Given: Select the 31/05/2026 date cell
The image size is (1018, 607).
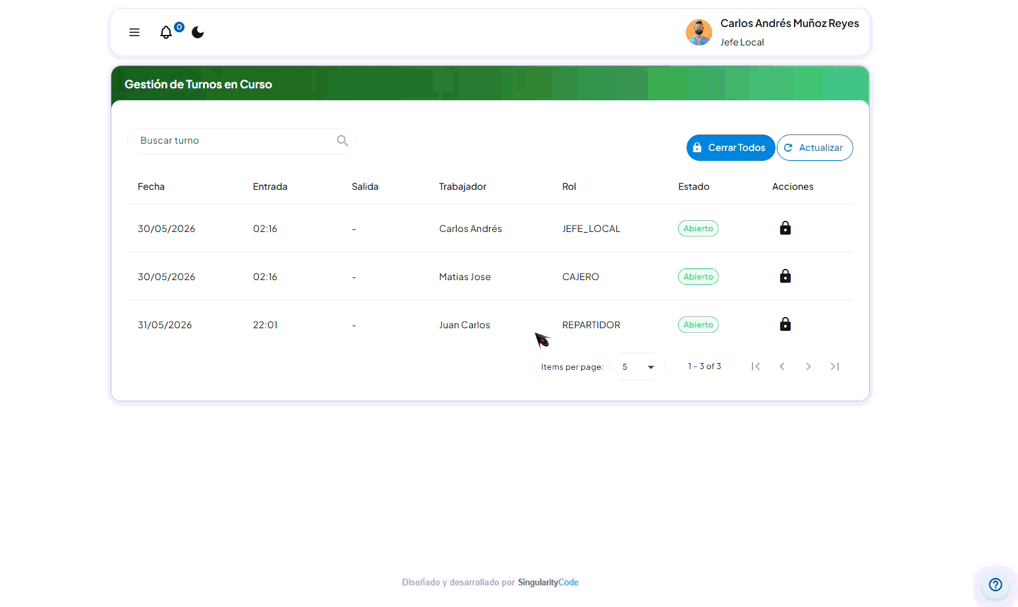Looking at the screenshot, I should tap(165, 325).
